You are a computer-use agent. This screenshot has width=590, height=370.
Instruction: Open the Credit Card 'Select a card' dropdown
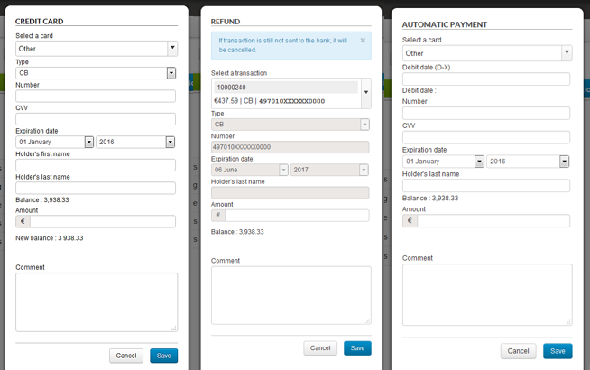click(96, 49)
